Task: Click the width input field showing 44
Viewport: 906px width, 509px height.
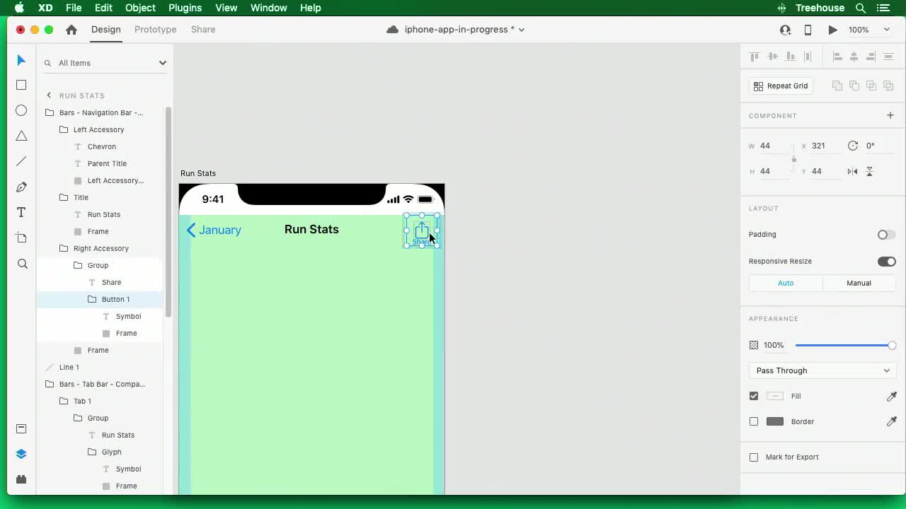Action: coord(767,146)
